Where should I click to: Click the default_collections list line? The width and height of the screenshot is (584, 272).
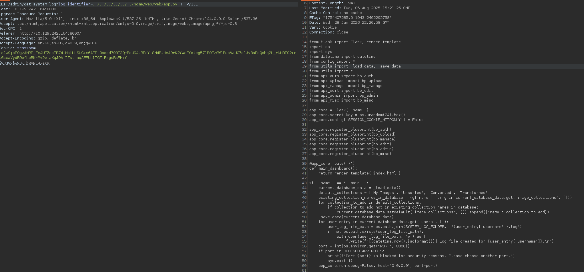click(x=404, y=193)
